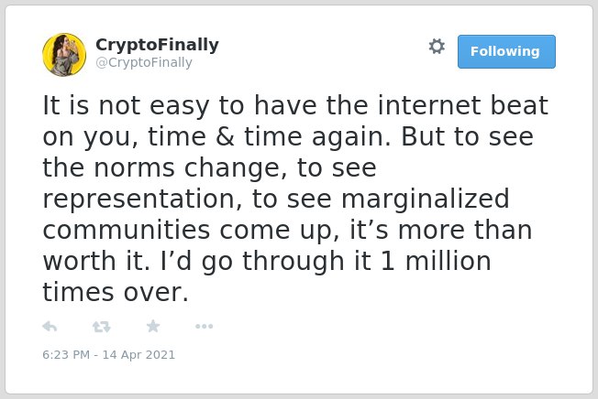598x399 pixels.
Task: Click the bold CryptoFinally display name
Action: (x=157, y=45)
